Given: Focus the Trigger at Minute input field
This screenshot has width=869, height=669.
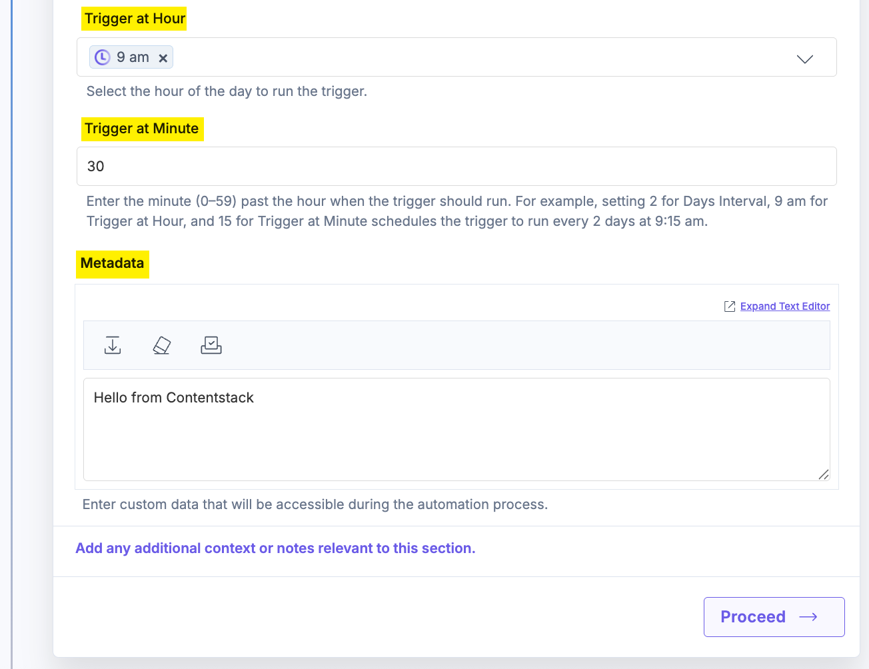Looking at the screenshot, I should (x=456, y=166).
